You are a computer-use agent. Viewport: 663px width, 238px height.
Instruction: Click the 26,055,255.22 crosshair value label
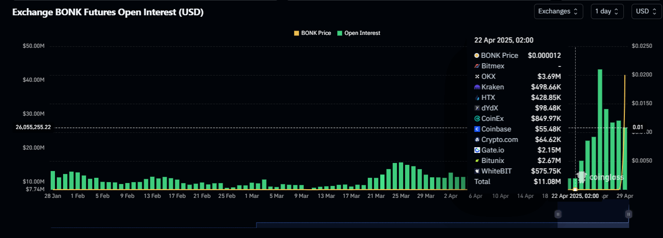pyautogui.click(x=33, y=128)
